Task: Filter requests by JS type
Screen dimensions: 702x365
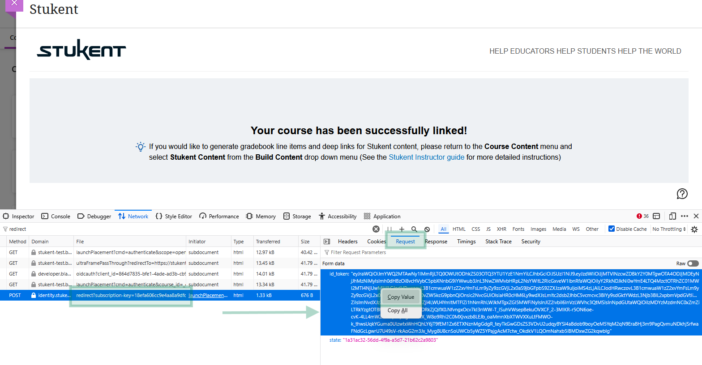Action: pyautogui.click(x=488, y=229)
